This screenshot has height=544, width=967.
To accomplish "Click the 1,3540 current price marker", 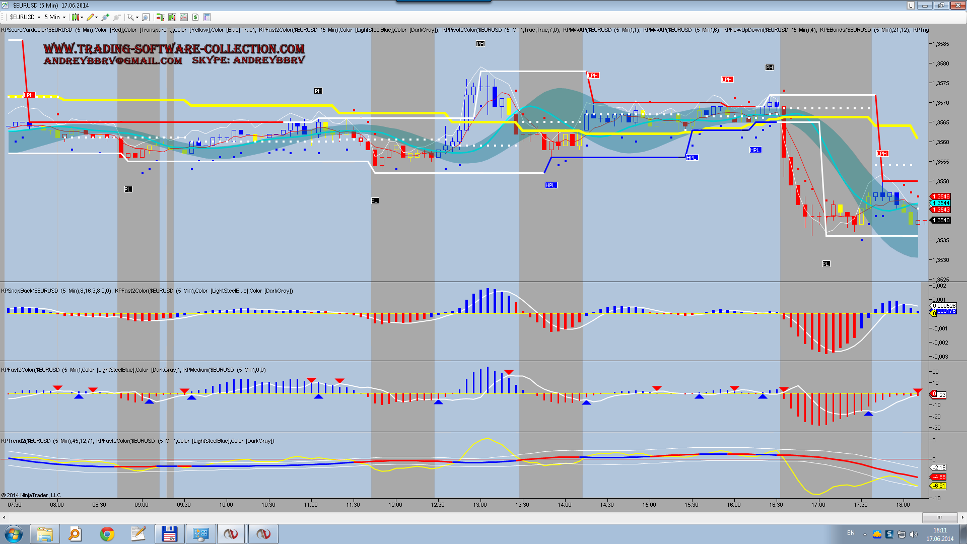I will (940, 220).
